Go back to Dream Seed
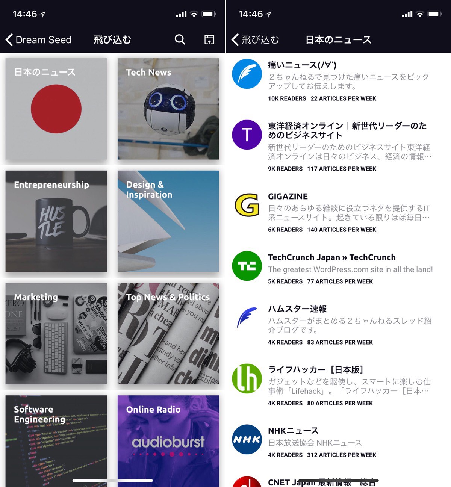The width and height of the screenshot is (451, 487). [x=39, y=39]
